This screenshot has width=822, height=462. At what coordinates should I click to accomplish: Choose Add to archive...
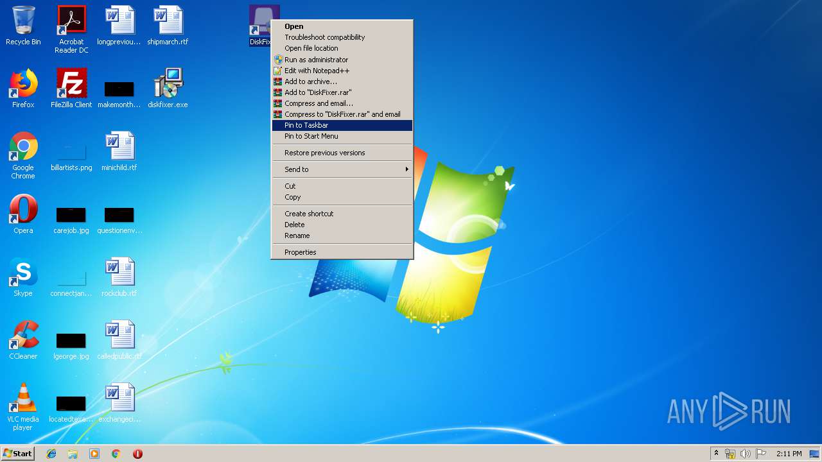[342, 81]
